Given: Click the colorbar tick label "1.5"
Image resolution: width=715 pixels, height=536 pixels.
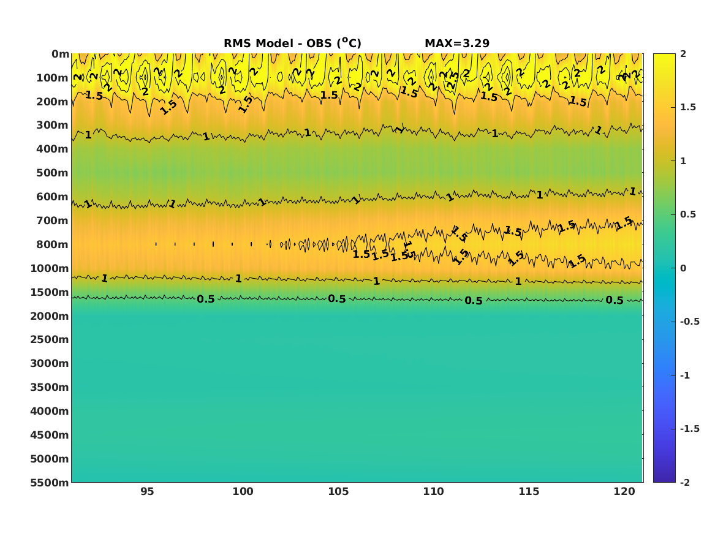Looking at the screenshot, I should [x=688, y=108].
